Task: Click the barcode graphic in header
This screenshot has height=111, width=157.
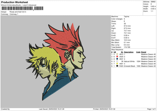Action: click(x=22, y=8)
